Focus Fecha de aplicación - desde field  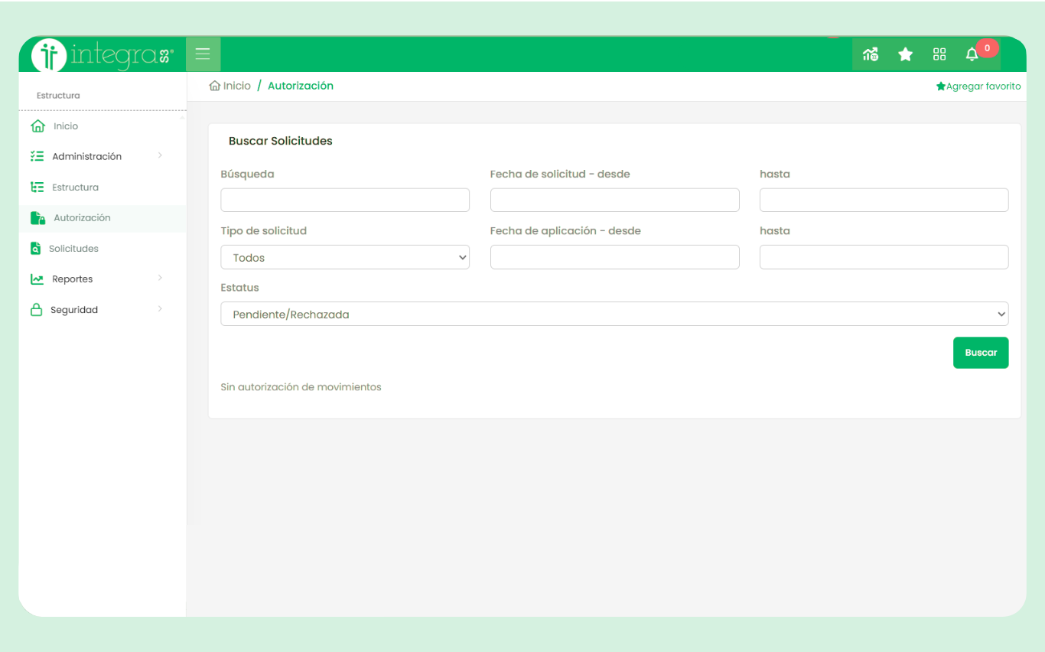coord(615,257)
